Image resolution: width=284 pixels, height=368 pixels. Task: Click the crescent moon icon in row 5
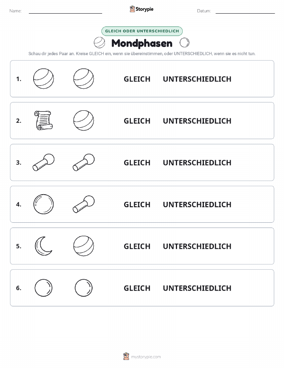coord(43,246)
